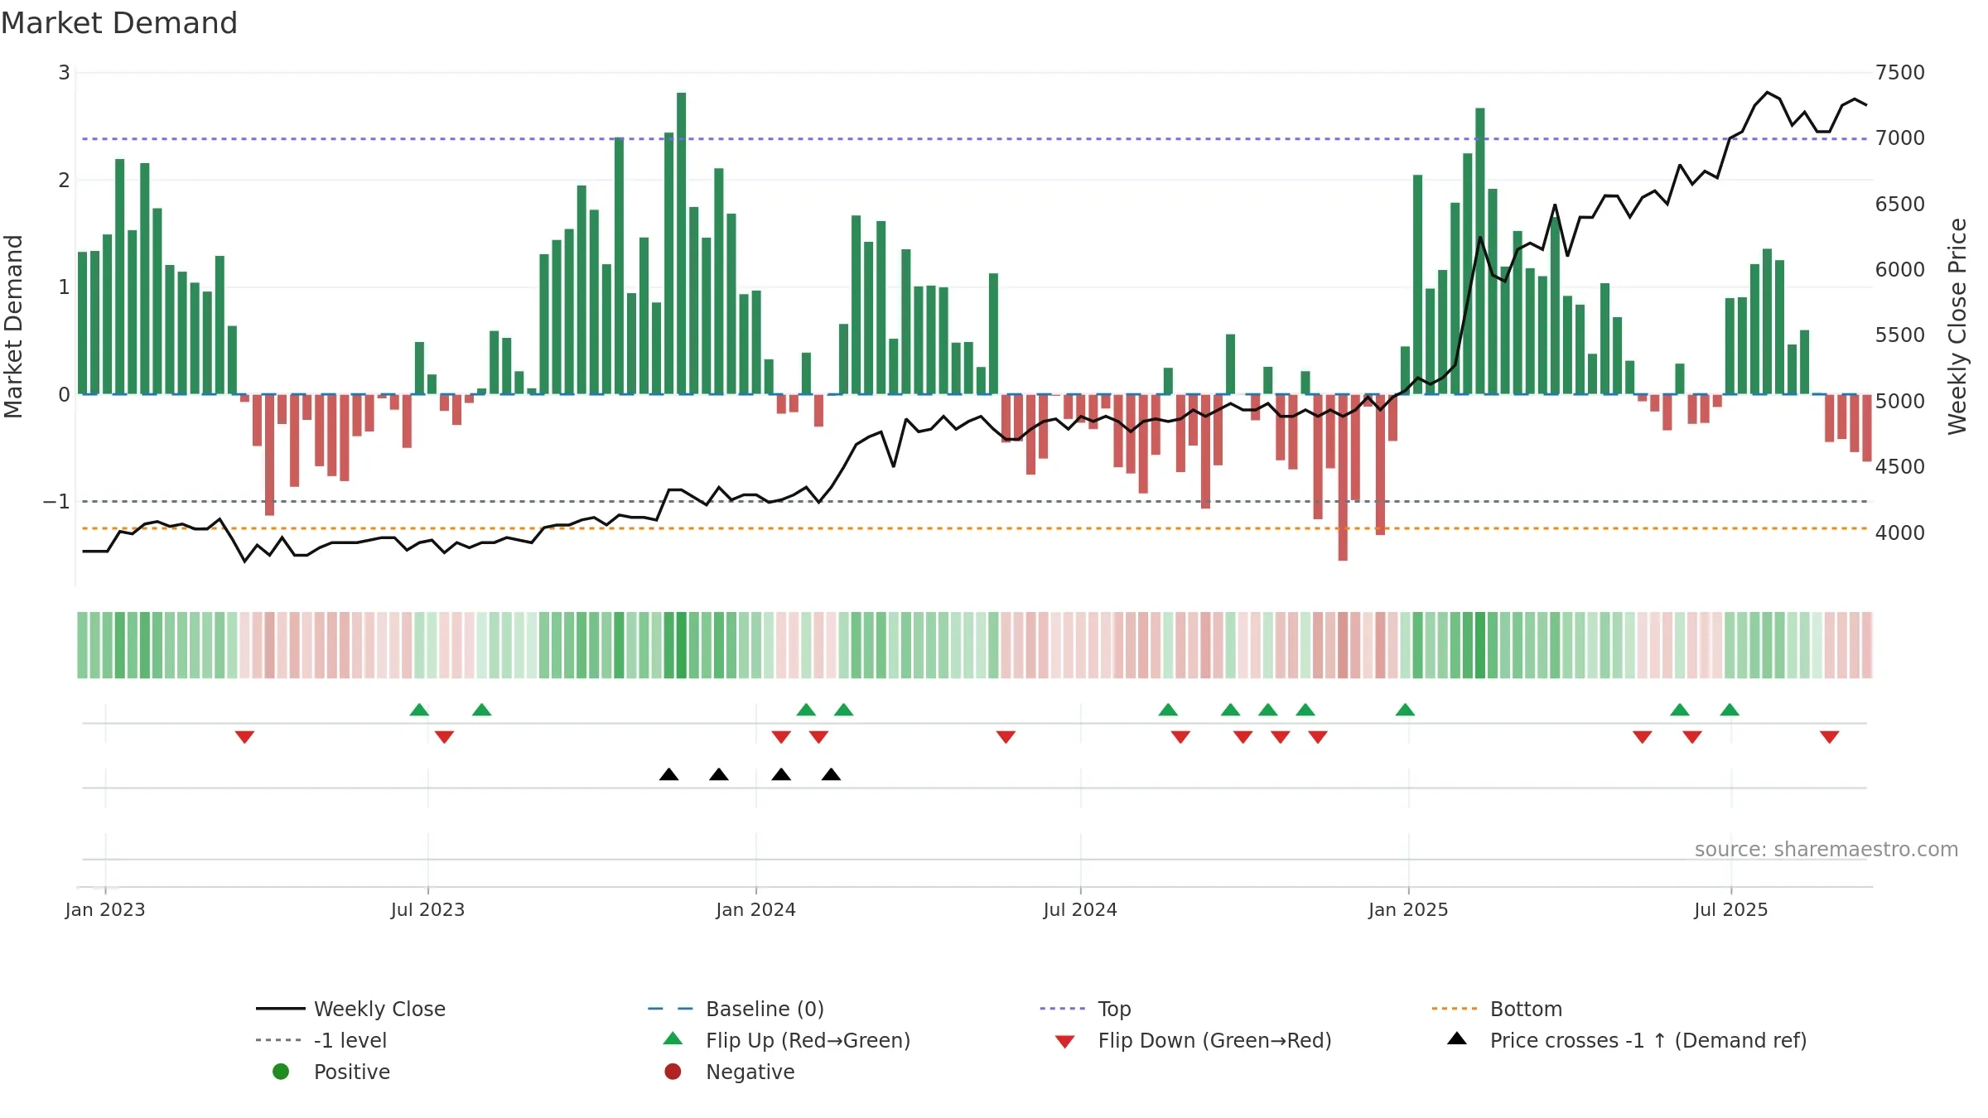
Task: Click the Jan 2025 x-axis label
Action: pyautogui.click(x=1408, y=909)
